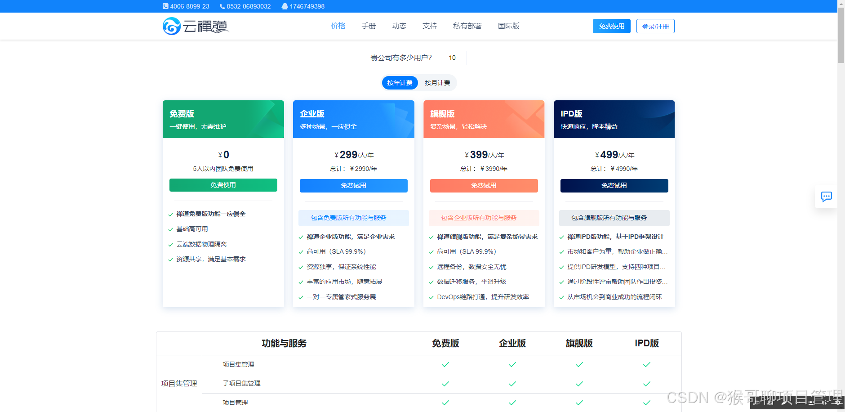Click the QQ icon beside 1746749398
The image size is (845, 412).
coord(285,6)
